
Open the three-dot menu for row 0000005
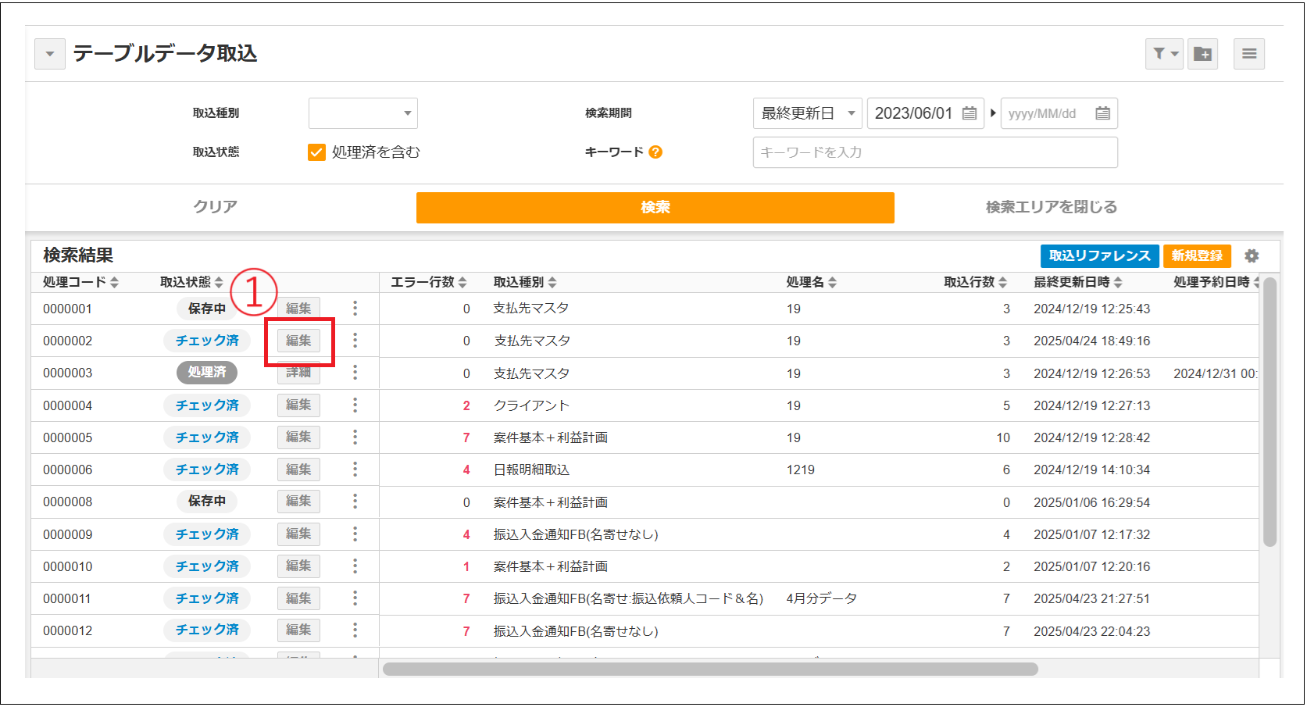355,437
